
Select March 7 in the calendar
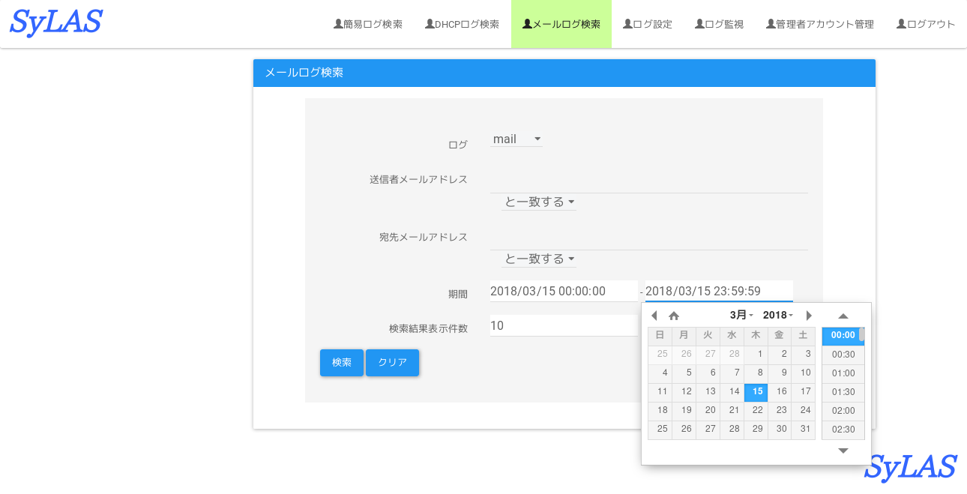coord(732,373)
